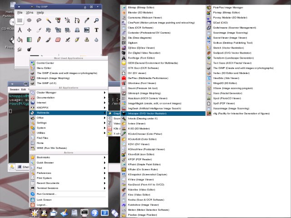Pick the Eraser tool in GIMP
The width and height of the screenshot is (291, 218).
click(x=58, y=40)
